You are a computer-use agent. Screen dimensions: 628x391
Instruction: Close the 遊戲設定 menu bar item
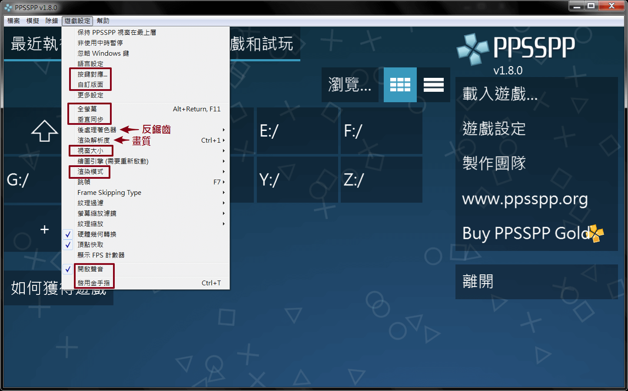point(77,21)
